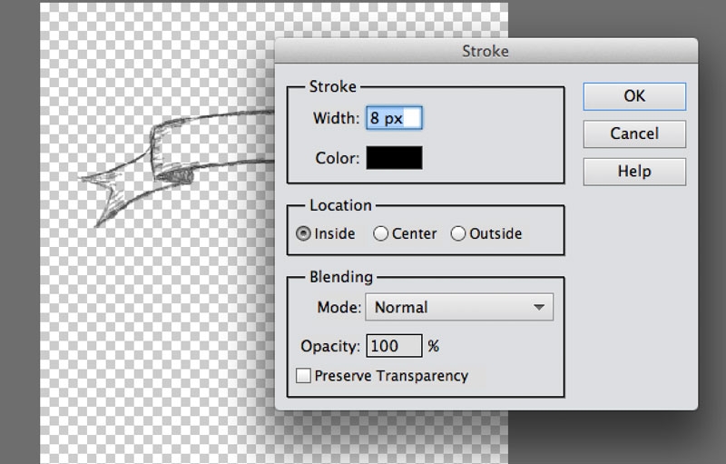Open the blending Mode dropdown showing Normal
The image size is (726, 464).
point(459,307)
